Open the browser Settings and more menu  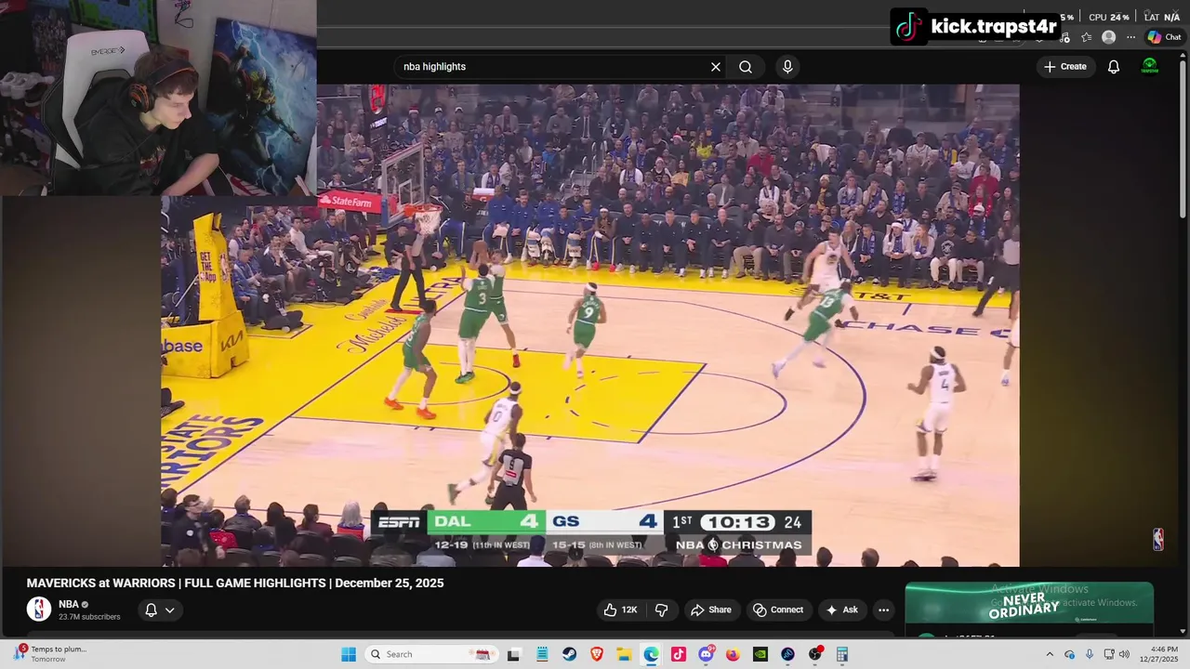point(1130,37)
